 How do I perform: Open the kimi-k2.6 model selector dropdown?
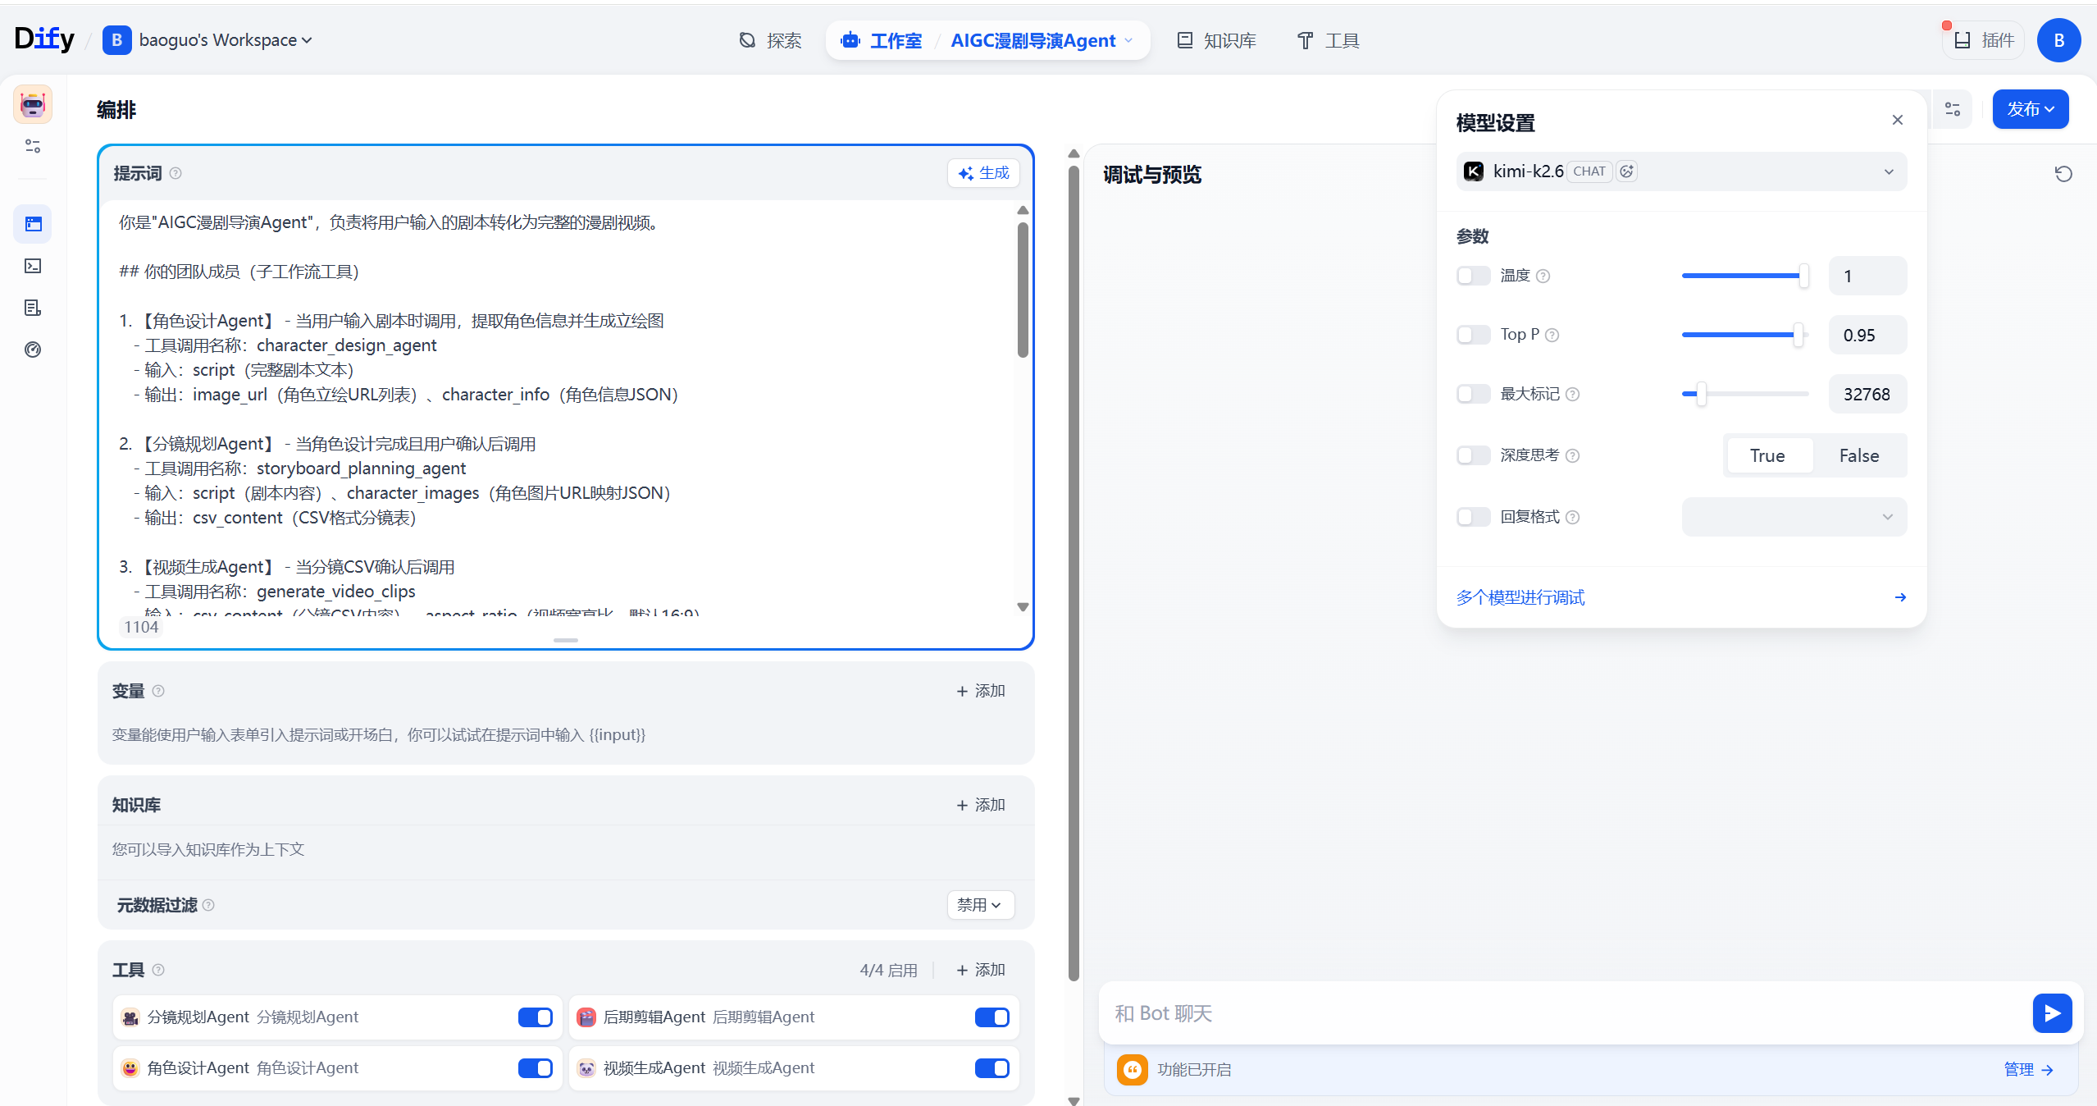tap(1681, 171)
